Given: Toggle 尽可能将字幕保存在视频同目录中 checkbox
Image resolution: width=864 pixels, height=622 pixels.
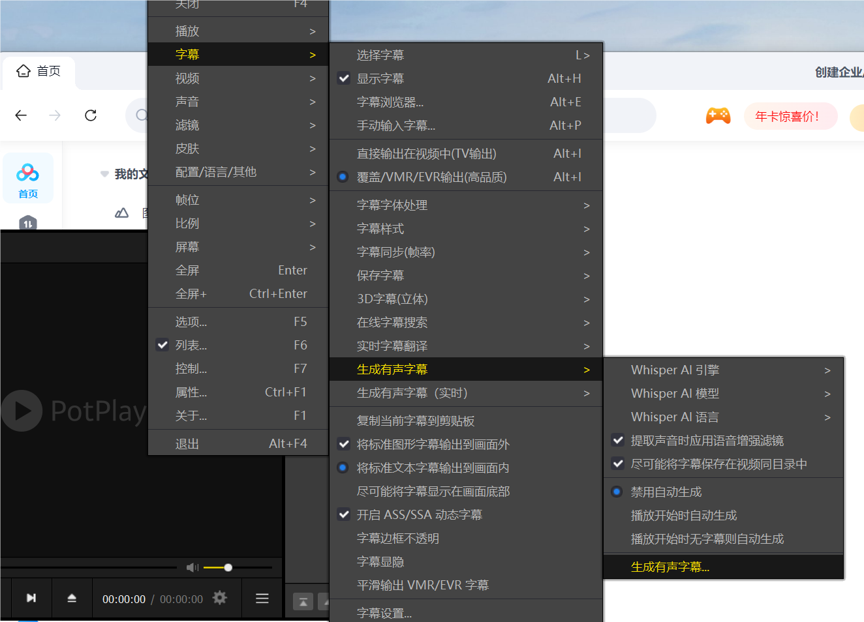Looking at the screenshot, I should (x=724, y=464).
